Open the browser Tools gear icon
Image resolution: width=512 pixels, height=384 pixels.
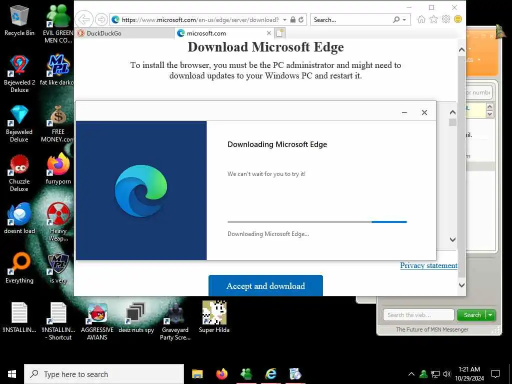(445, 19)
